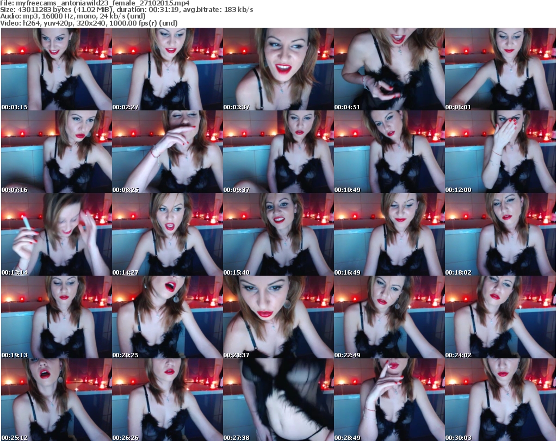The width and height of the screenshot is (557, 441).
Task: Open the thumbnail at 00:18:02
Action: tap(500, 235)
